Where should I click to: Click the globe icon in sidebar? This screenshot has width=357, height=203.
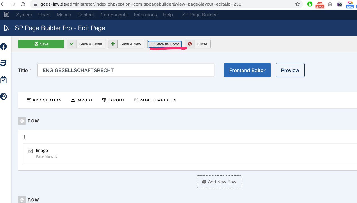pyautogui.click(x=3, y=96)
